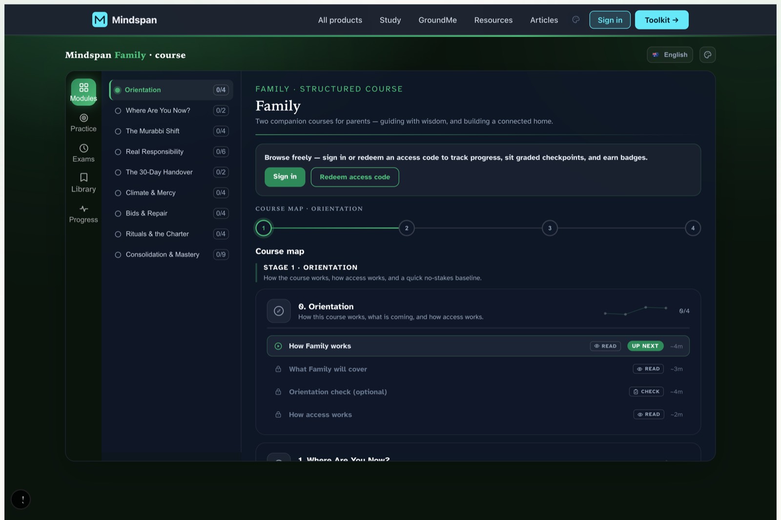
Task: Open the Articles menu item
Action: (x=544, y=20)
